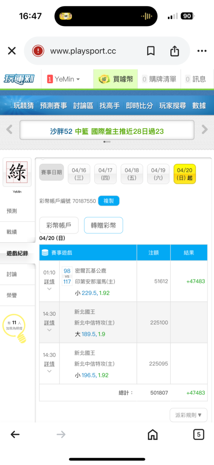Select the 04/18 (五) date tab
214x465 pixels.
[x=132, y=174]
